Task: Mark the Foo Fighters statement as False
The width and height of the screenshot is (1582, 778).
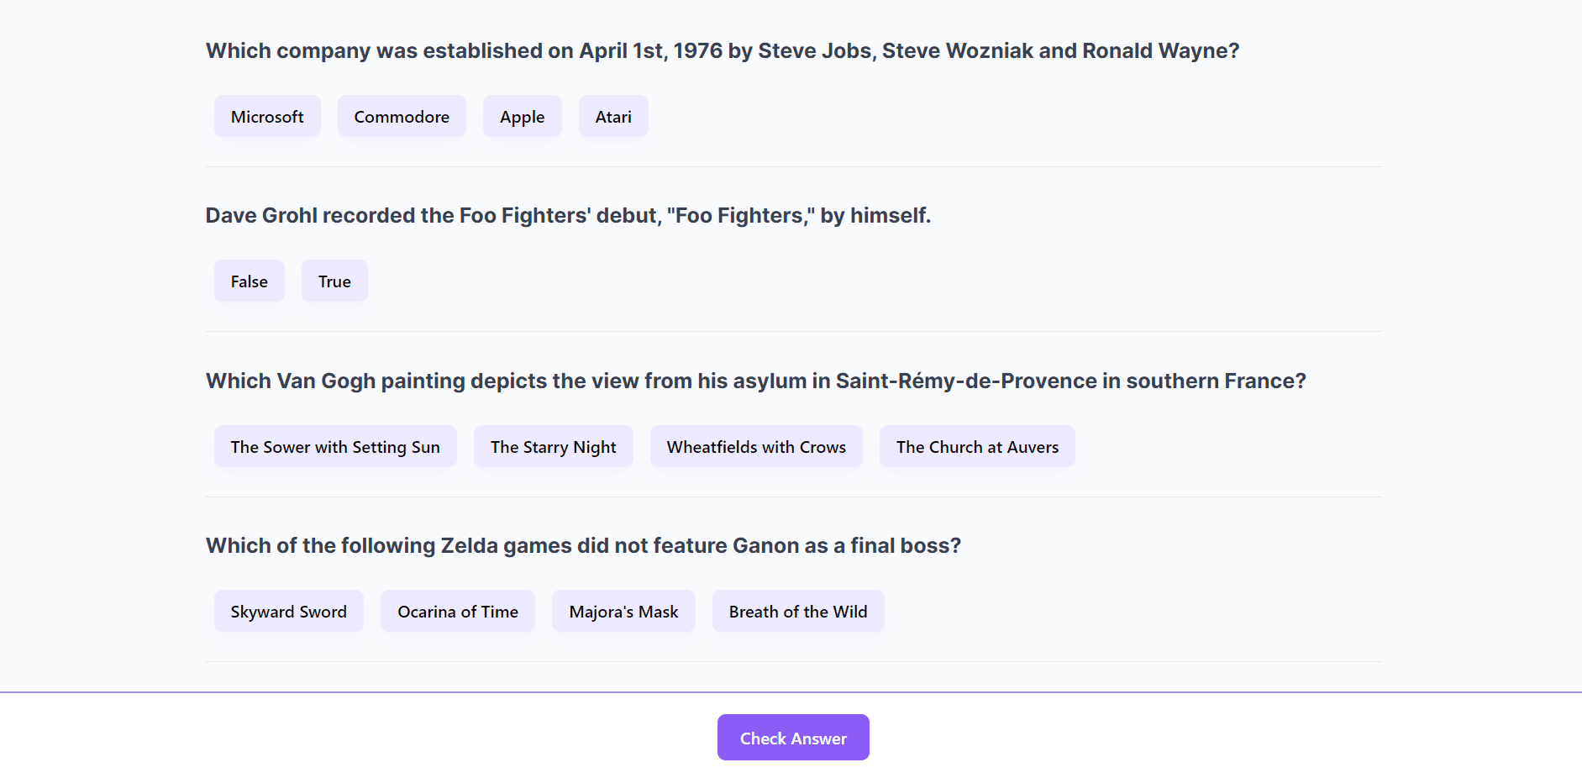Action: (249, 281)
